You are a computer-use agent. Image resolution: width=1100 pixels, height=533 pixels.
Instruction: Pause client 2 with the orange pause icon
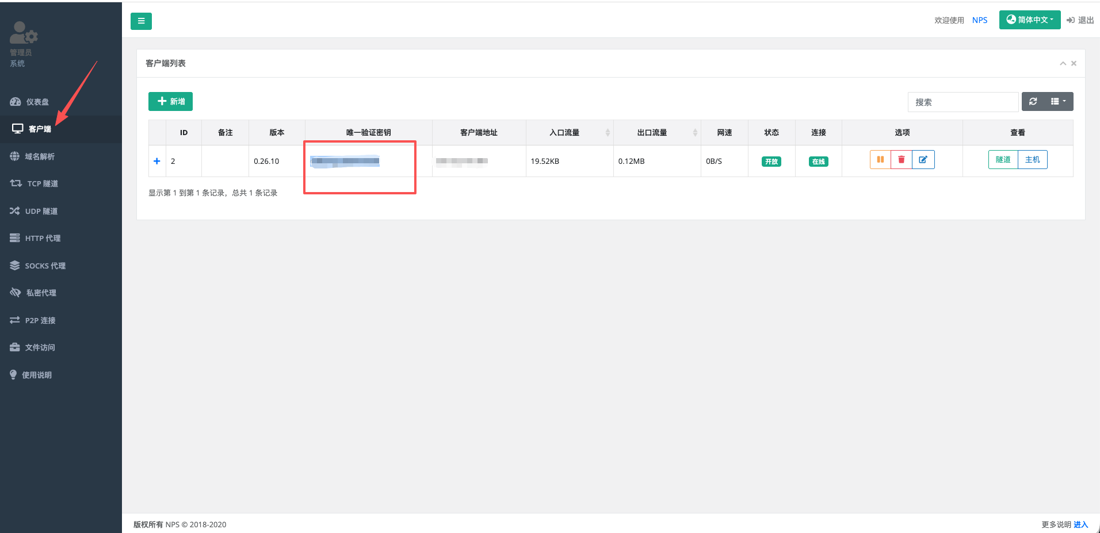coord(880,160)
